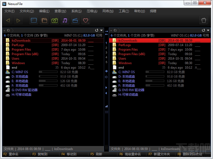The image size is (213, 159).
Task: Select the C: WIN7 OS drive icon in left pane
Action: [8, 72]
